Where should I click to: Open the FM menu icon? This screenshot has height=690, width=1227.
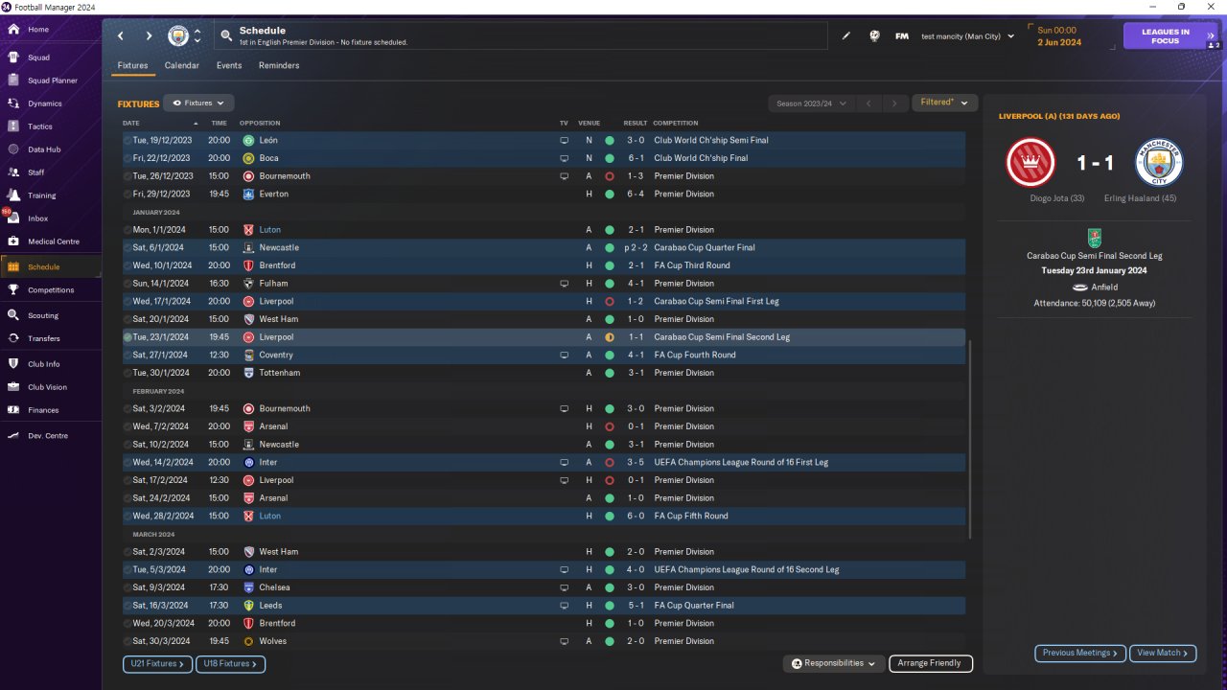(902, 36)
